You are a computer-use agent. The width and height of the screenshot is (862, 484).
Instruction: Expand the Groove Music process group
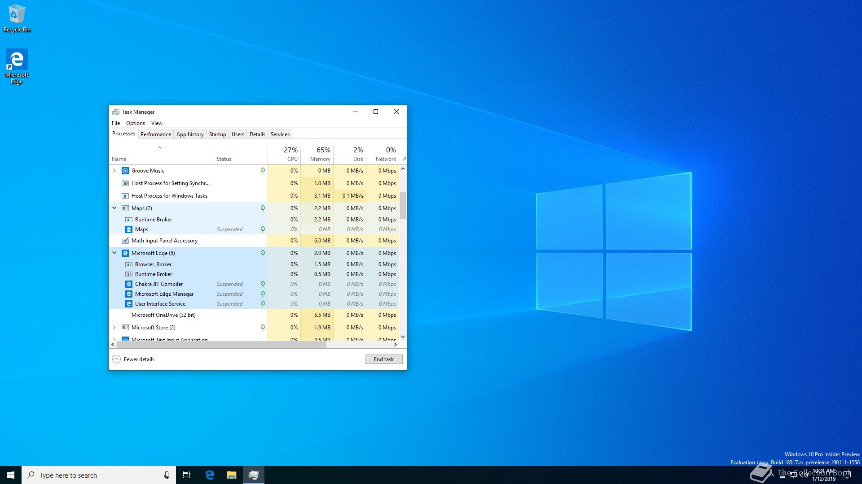pyautogui.click(x=114, y=171)
